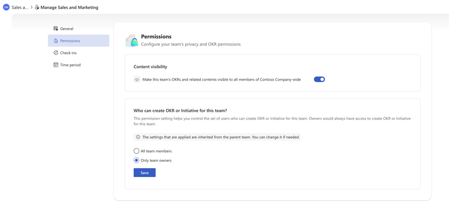This screenshot has height=211, width=449.
Task: Click the breadcrumb chevron after Sales a...
Action: coord(32,8)
